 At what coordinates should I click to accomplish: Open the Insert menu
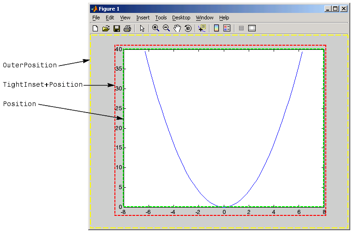click(143, 18)
